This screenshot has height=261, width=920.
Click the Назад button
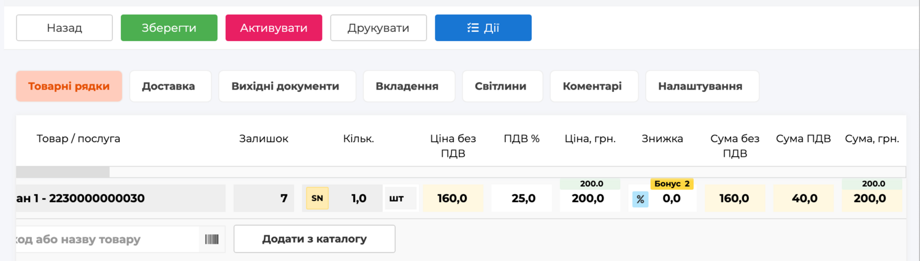[x=64, y=28]
